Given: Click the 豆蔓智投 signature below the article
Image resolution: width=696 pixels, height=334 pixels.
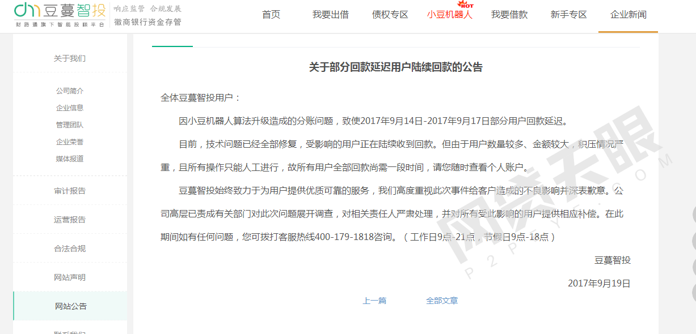Looking at the screenshot, I should click(613, 260).
